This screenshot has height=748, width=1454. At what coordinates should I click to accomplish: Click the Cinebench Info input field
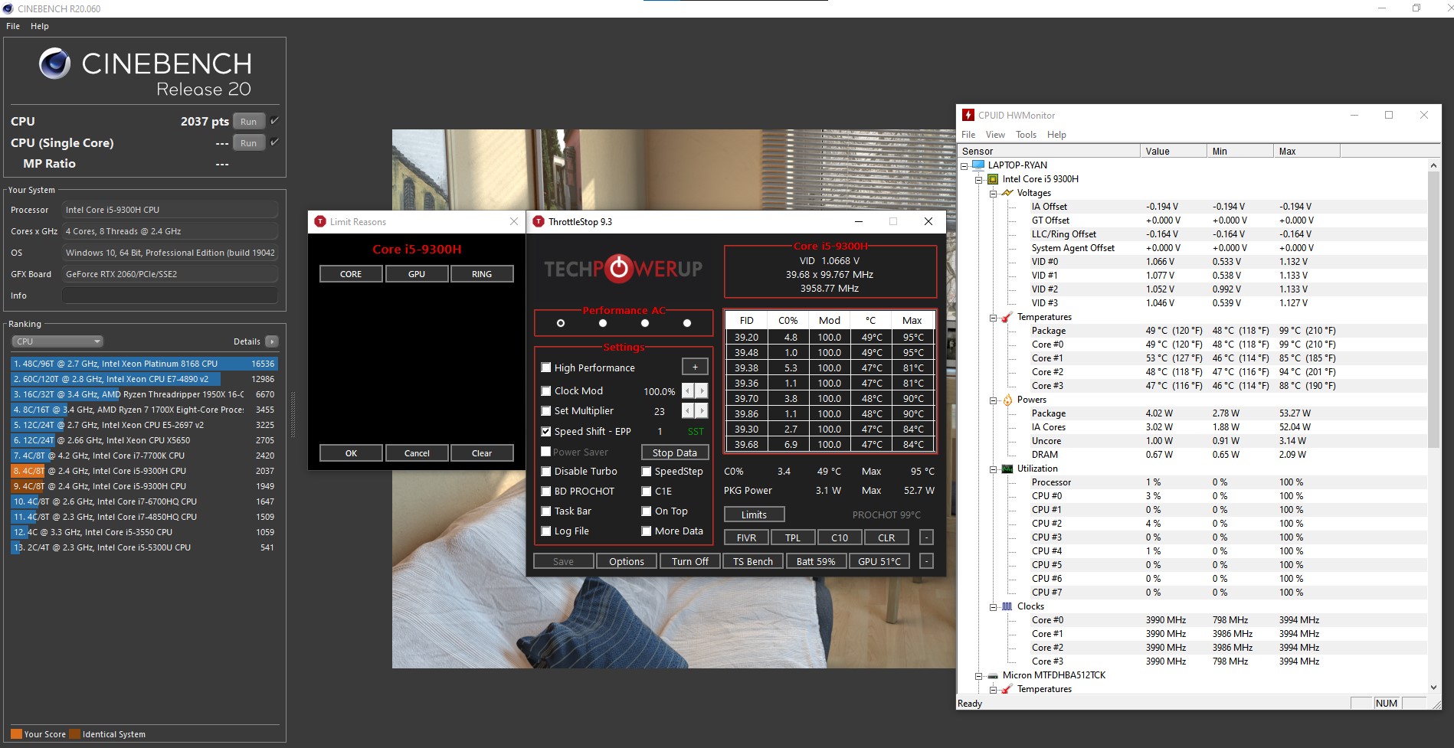click(170, 296)
